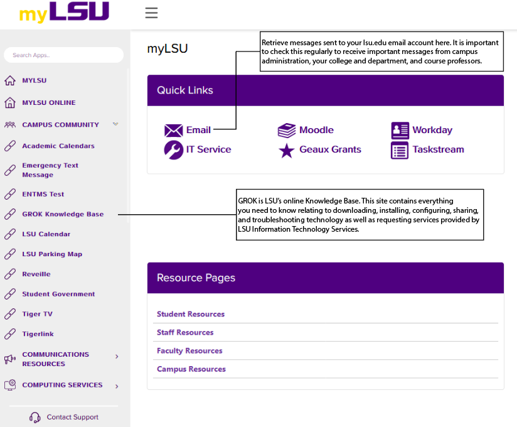Click the Taskstream list icon
Viewport: 517px width, 427px height.
(x=400, y=151)
